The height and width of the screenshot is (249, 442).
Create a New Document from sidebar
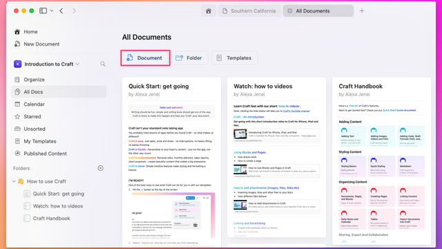pos(41,44)
